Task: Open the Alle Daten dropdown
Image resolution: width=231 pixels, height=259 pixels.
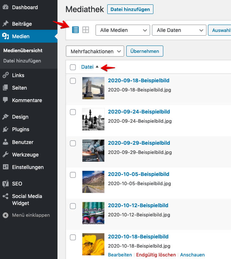Action: [179, 30]
